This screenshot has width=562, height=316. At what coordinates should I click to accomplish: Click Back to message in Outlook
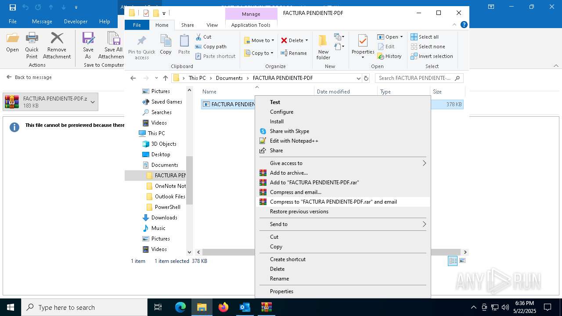coord(29,77)
